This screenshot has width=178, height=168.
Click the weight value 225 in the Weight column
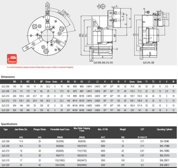123,165
